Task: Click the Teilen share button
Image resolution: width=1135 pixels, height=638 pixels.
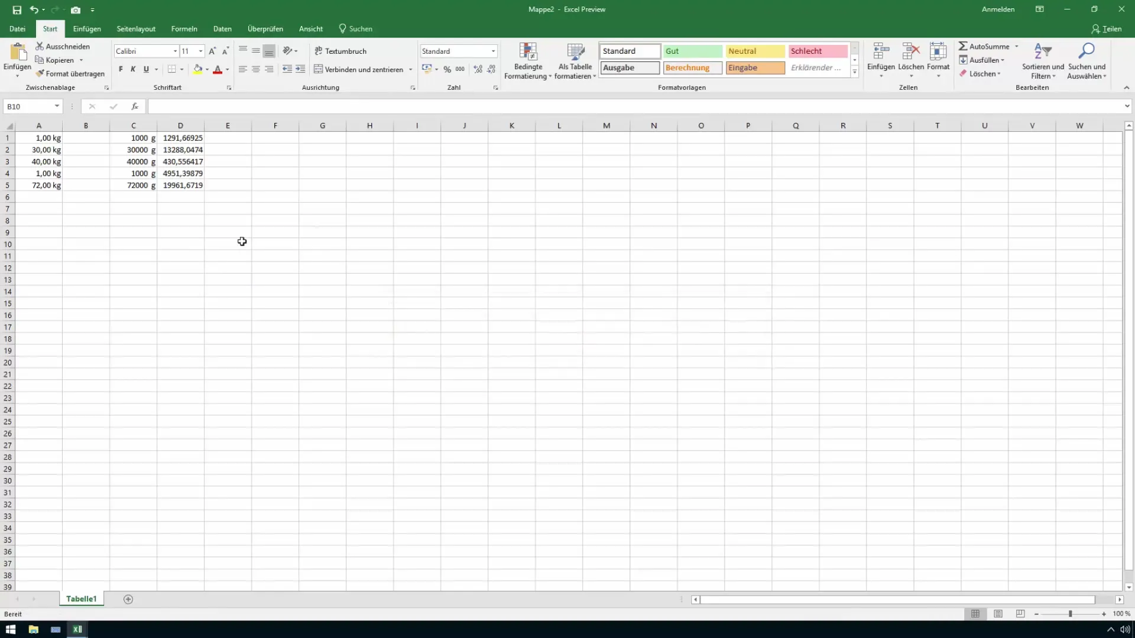Action: coord(1107,29)
